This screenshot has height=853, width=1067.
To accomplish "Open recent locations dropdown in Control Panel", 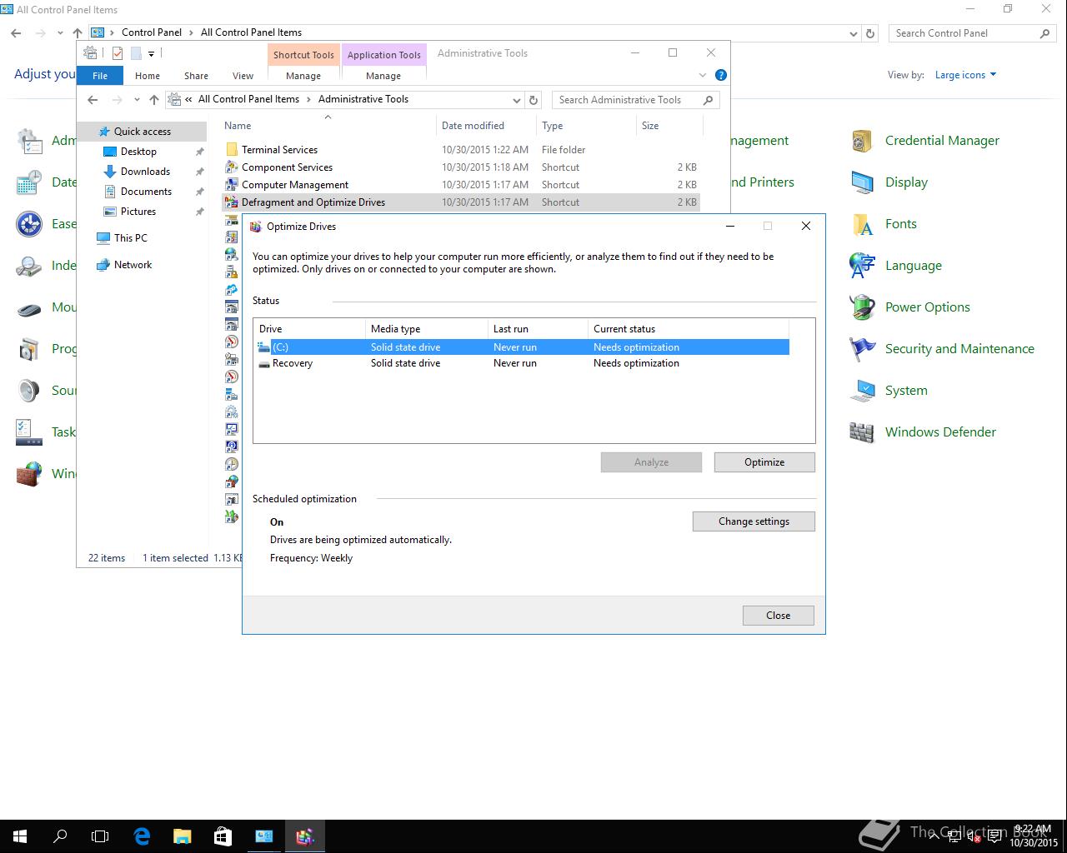I will (60, 33).
